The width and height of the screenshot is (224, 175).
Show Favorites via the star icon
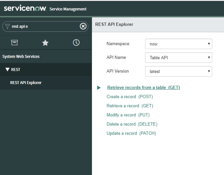point(45,43)
